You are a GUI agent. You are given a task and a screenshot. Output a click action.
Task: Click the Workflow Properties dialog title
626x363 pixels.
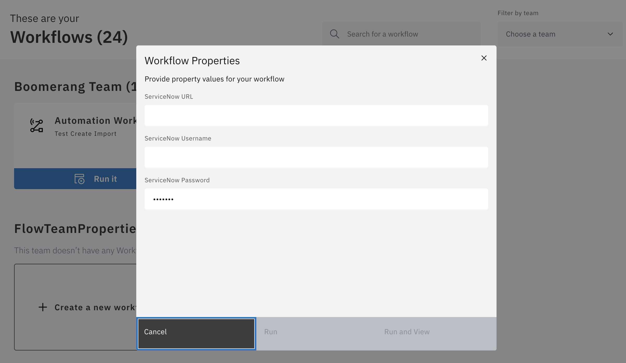tap(192, 61)
